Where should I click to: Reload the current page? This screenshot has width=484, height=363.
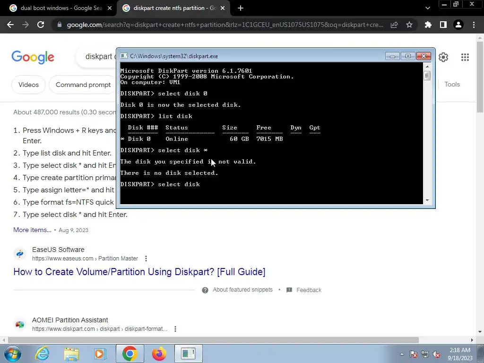click(x=41, y=25)
